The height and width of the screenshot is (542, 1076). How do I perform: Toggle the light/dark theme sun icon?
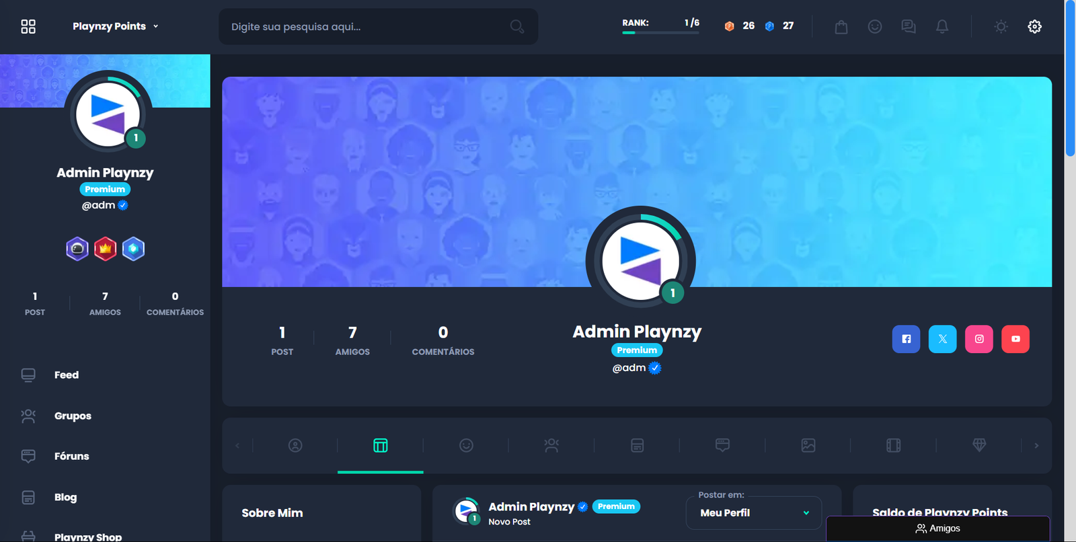coord(1001,27)
